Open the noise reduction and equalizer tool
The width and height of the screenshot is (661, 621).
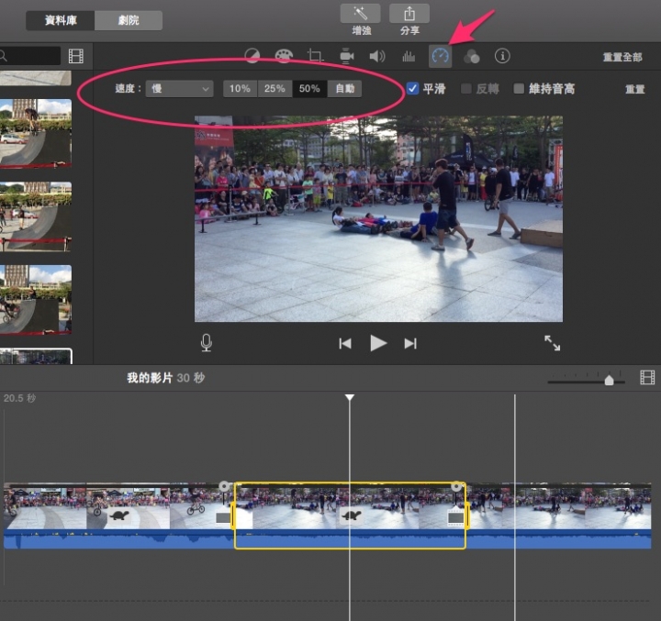(x=409, y=56)
